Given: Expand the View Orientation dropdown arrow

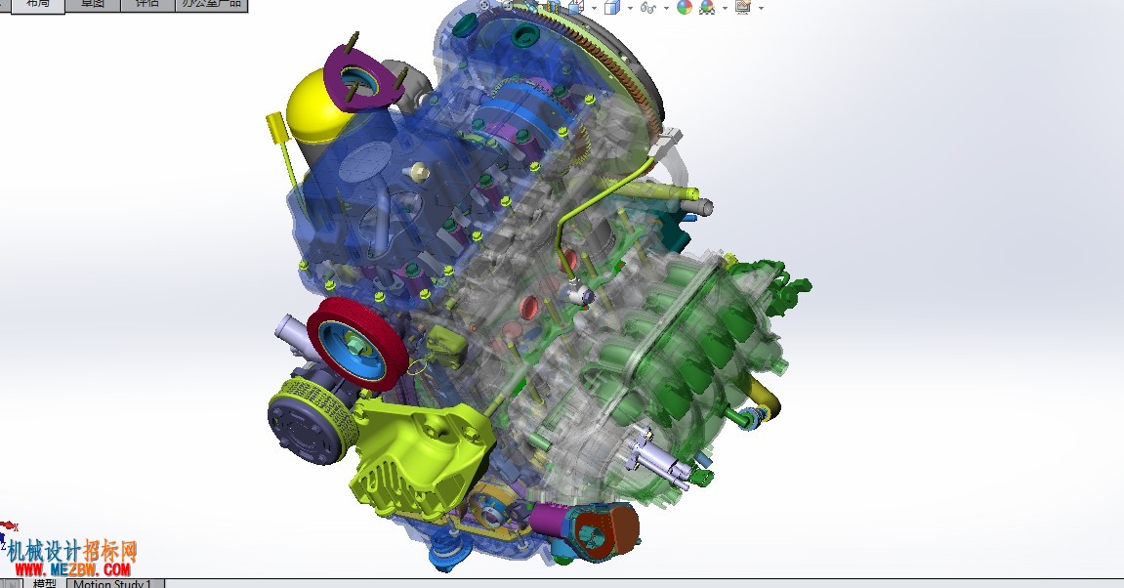Looking at the screenshot, I should click(x=594, y=9).
